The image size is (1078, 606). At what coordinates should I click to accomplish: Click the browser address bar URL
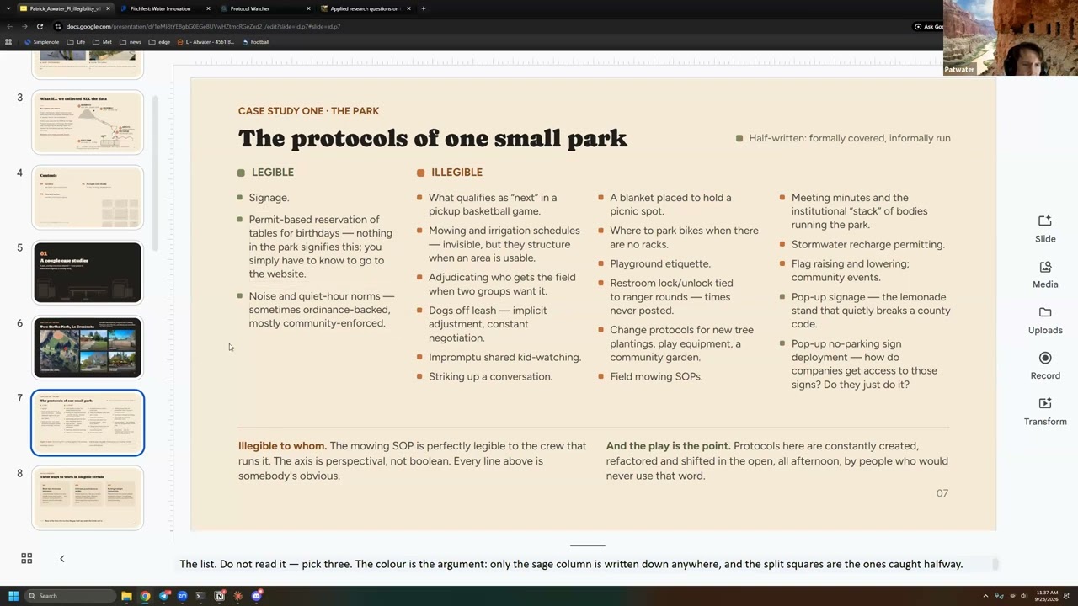(204, 26)
